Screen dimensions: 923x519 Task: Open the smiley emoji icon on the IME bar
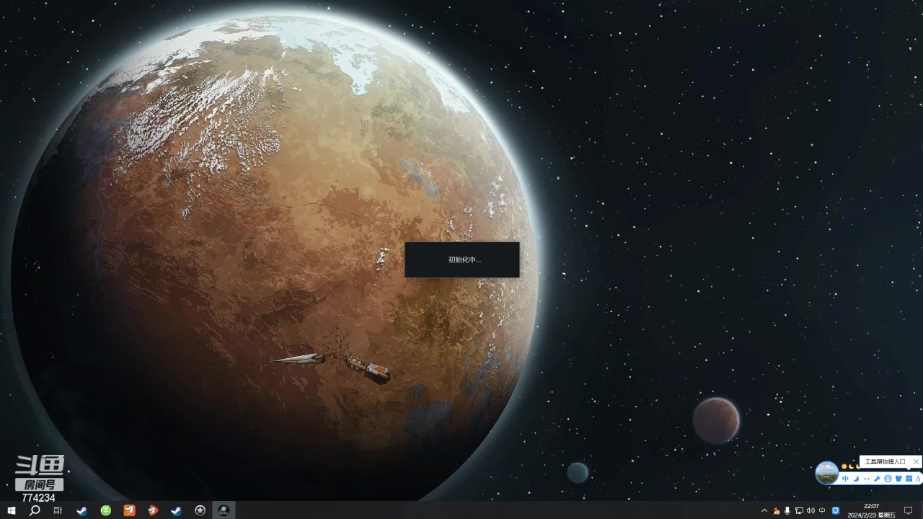coord(888,479)
